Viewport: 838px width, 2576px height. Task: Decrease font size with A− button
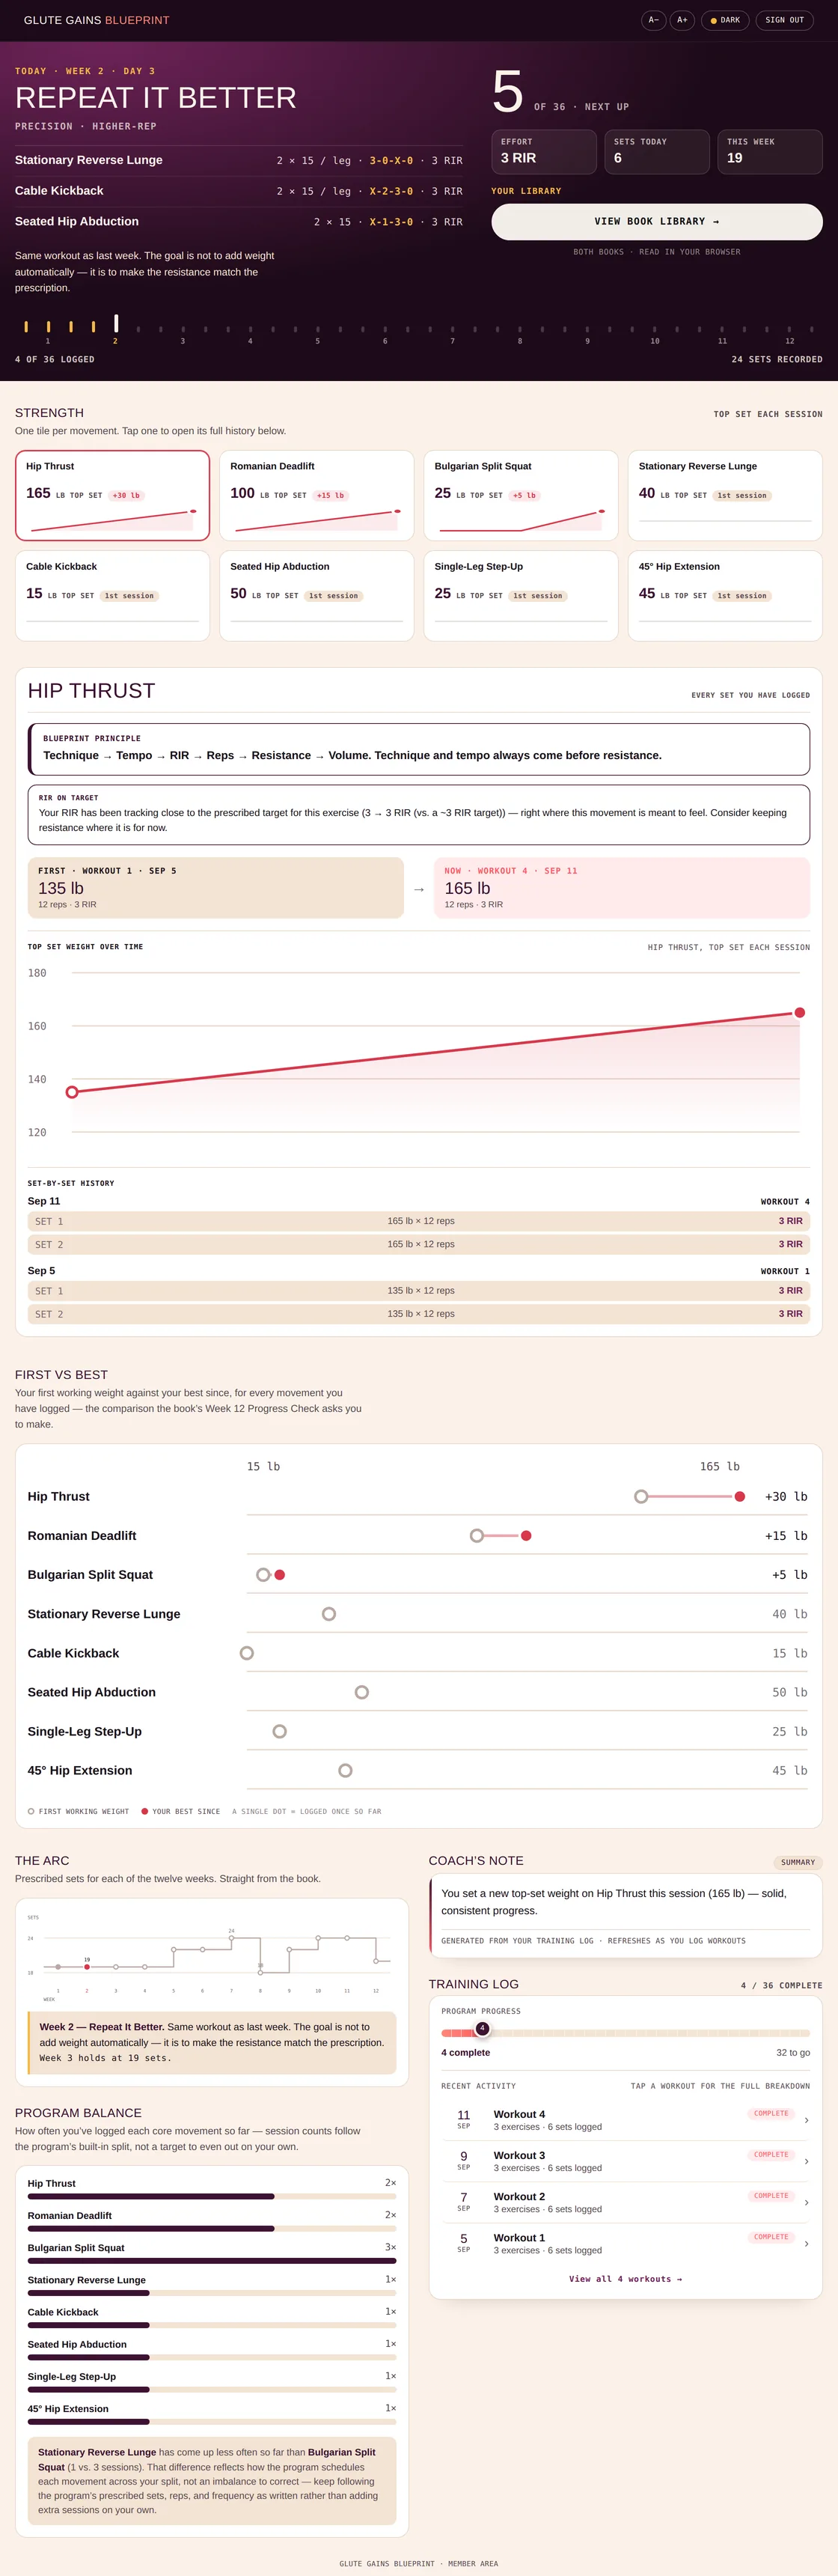[653, 20]
